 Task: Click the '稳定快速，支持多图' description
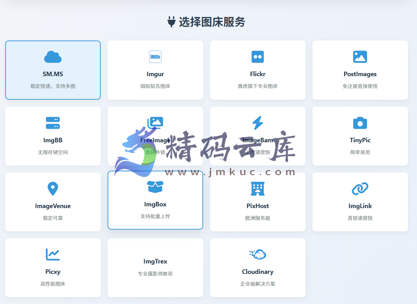tap(53, 86)
